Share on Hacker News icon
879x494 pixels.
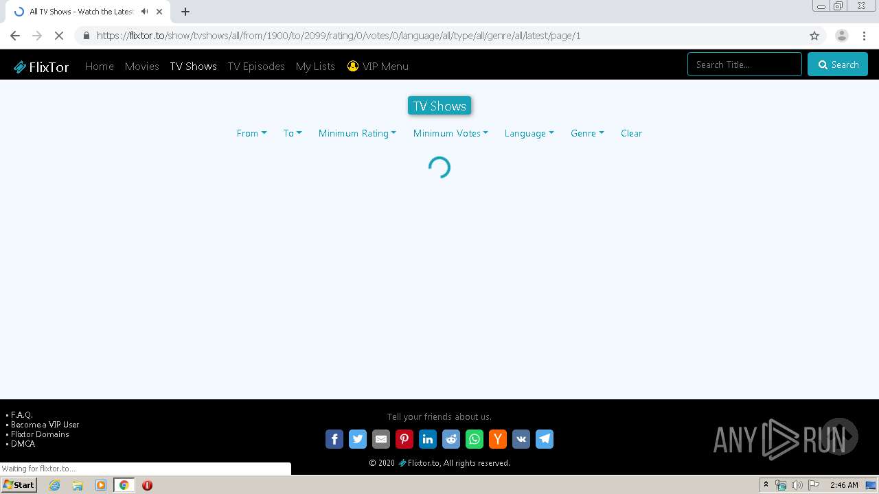(x=498, y=439)
